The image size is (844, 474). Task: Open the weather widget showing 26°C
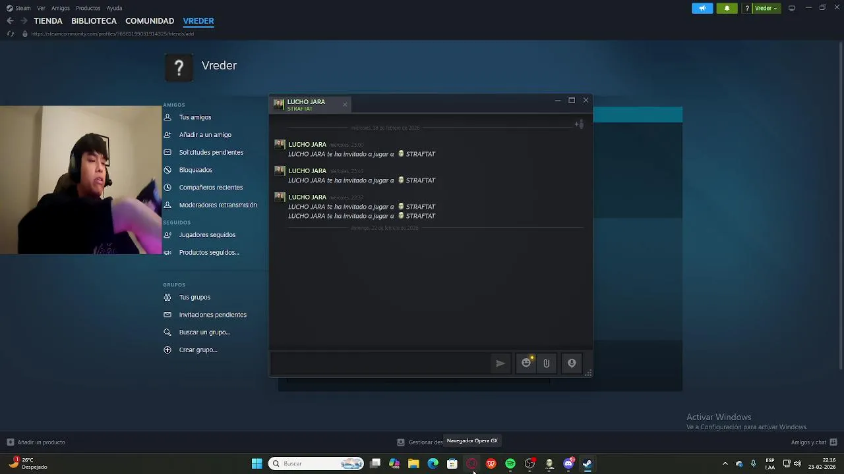28,463
